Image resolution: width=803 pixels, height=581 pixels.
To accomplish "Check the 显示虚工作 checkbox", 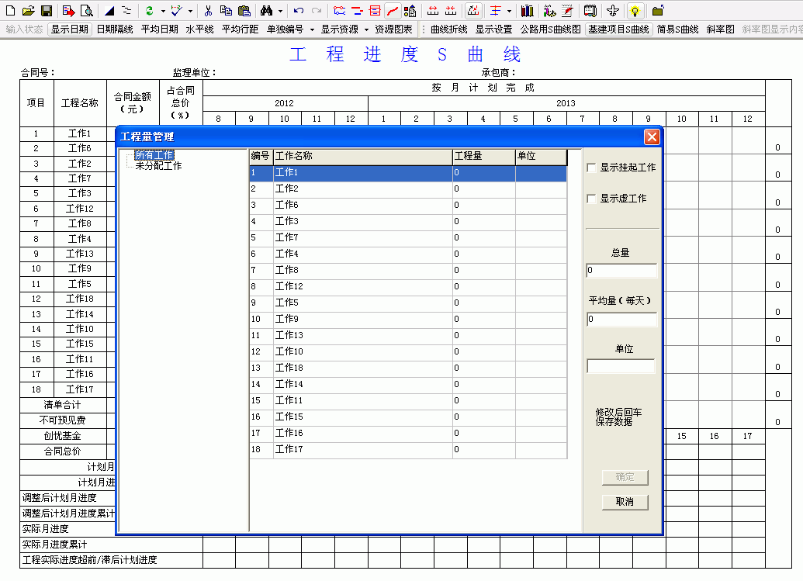I will point(592,199).
